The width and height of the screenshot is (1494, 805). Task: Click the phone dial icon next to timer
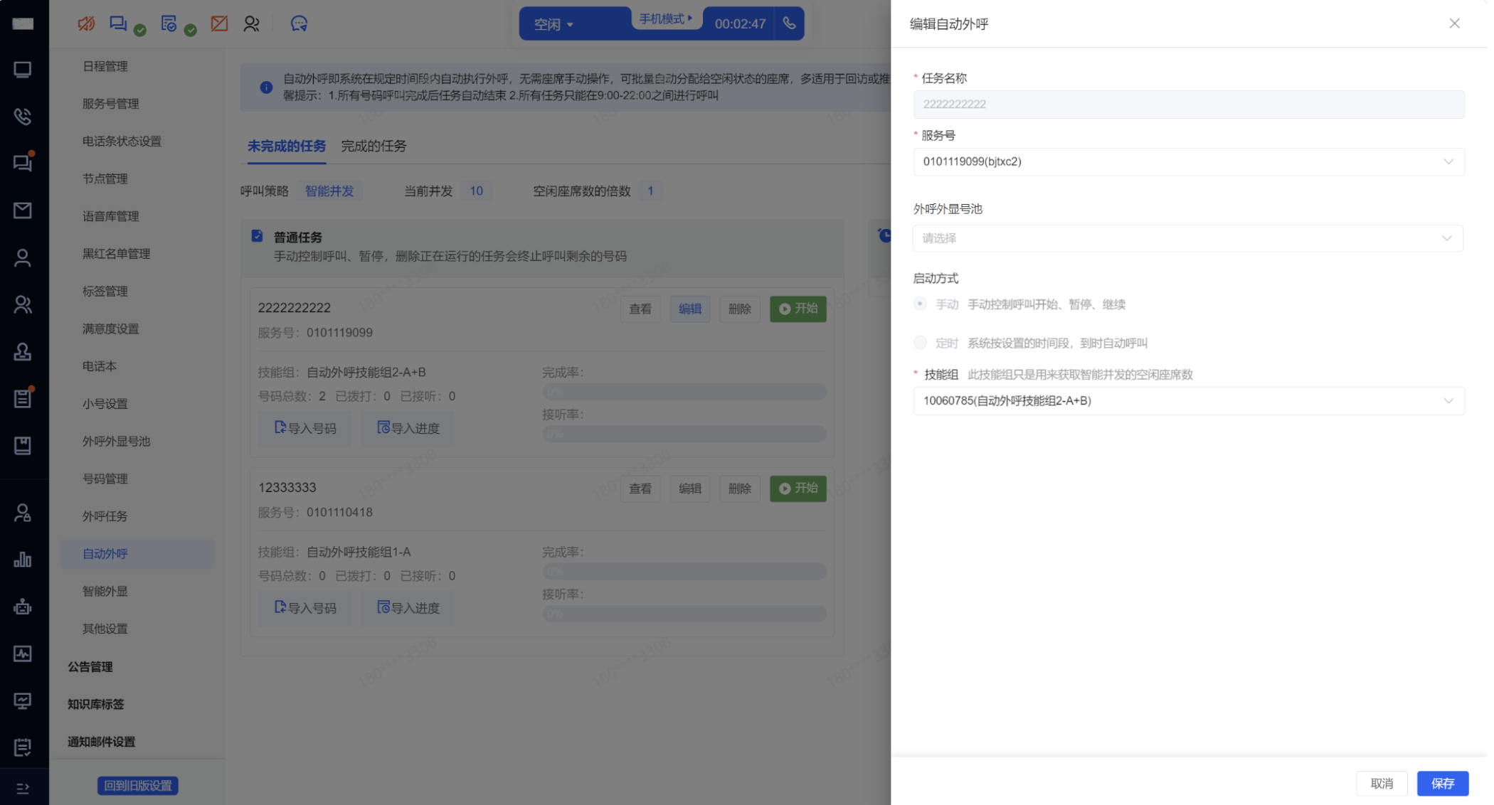tap(789, 23)
